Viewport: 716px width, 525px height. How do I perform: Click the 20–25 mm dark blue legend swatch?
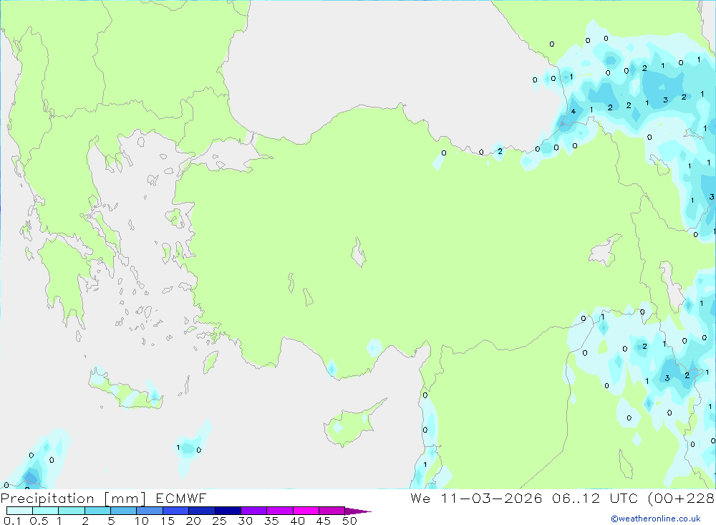(x=202, y=511)
